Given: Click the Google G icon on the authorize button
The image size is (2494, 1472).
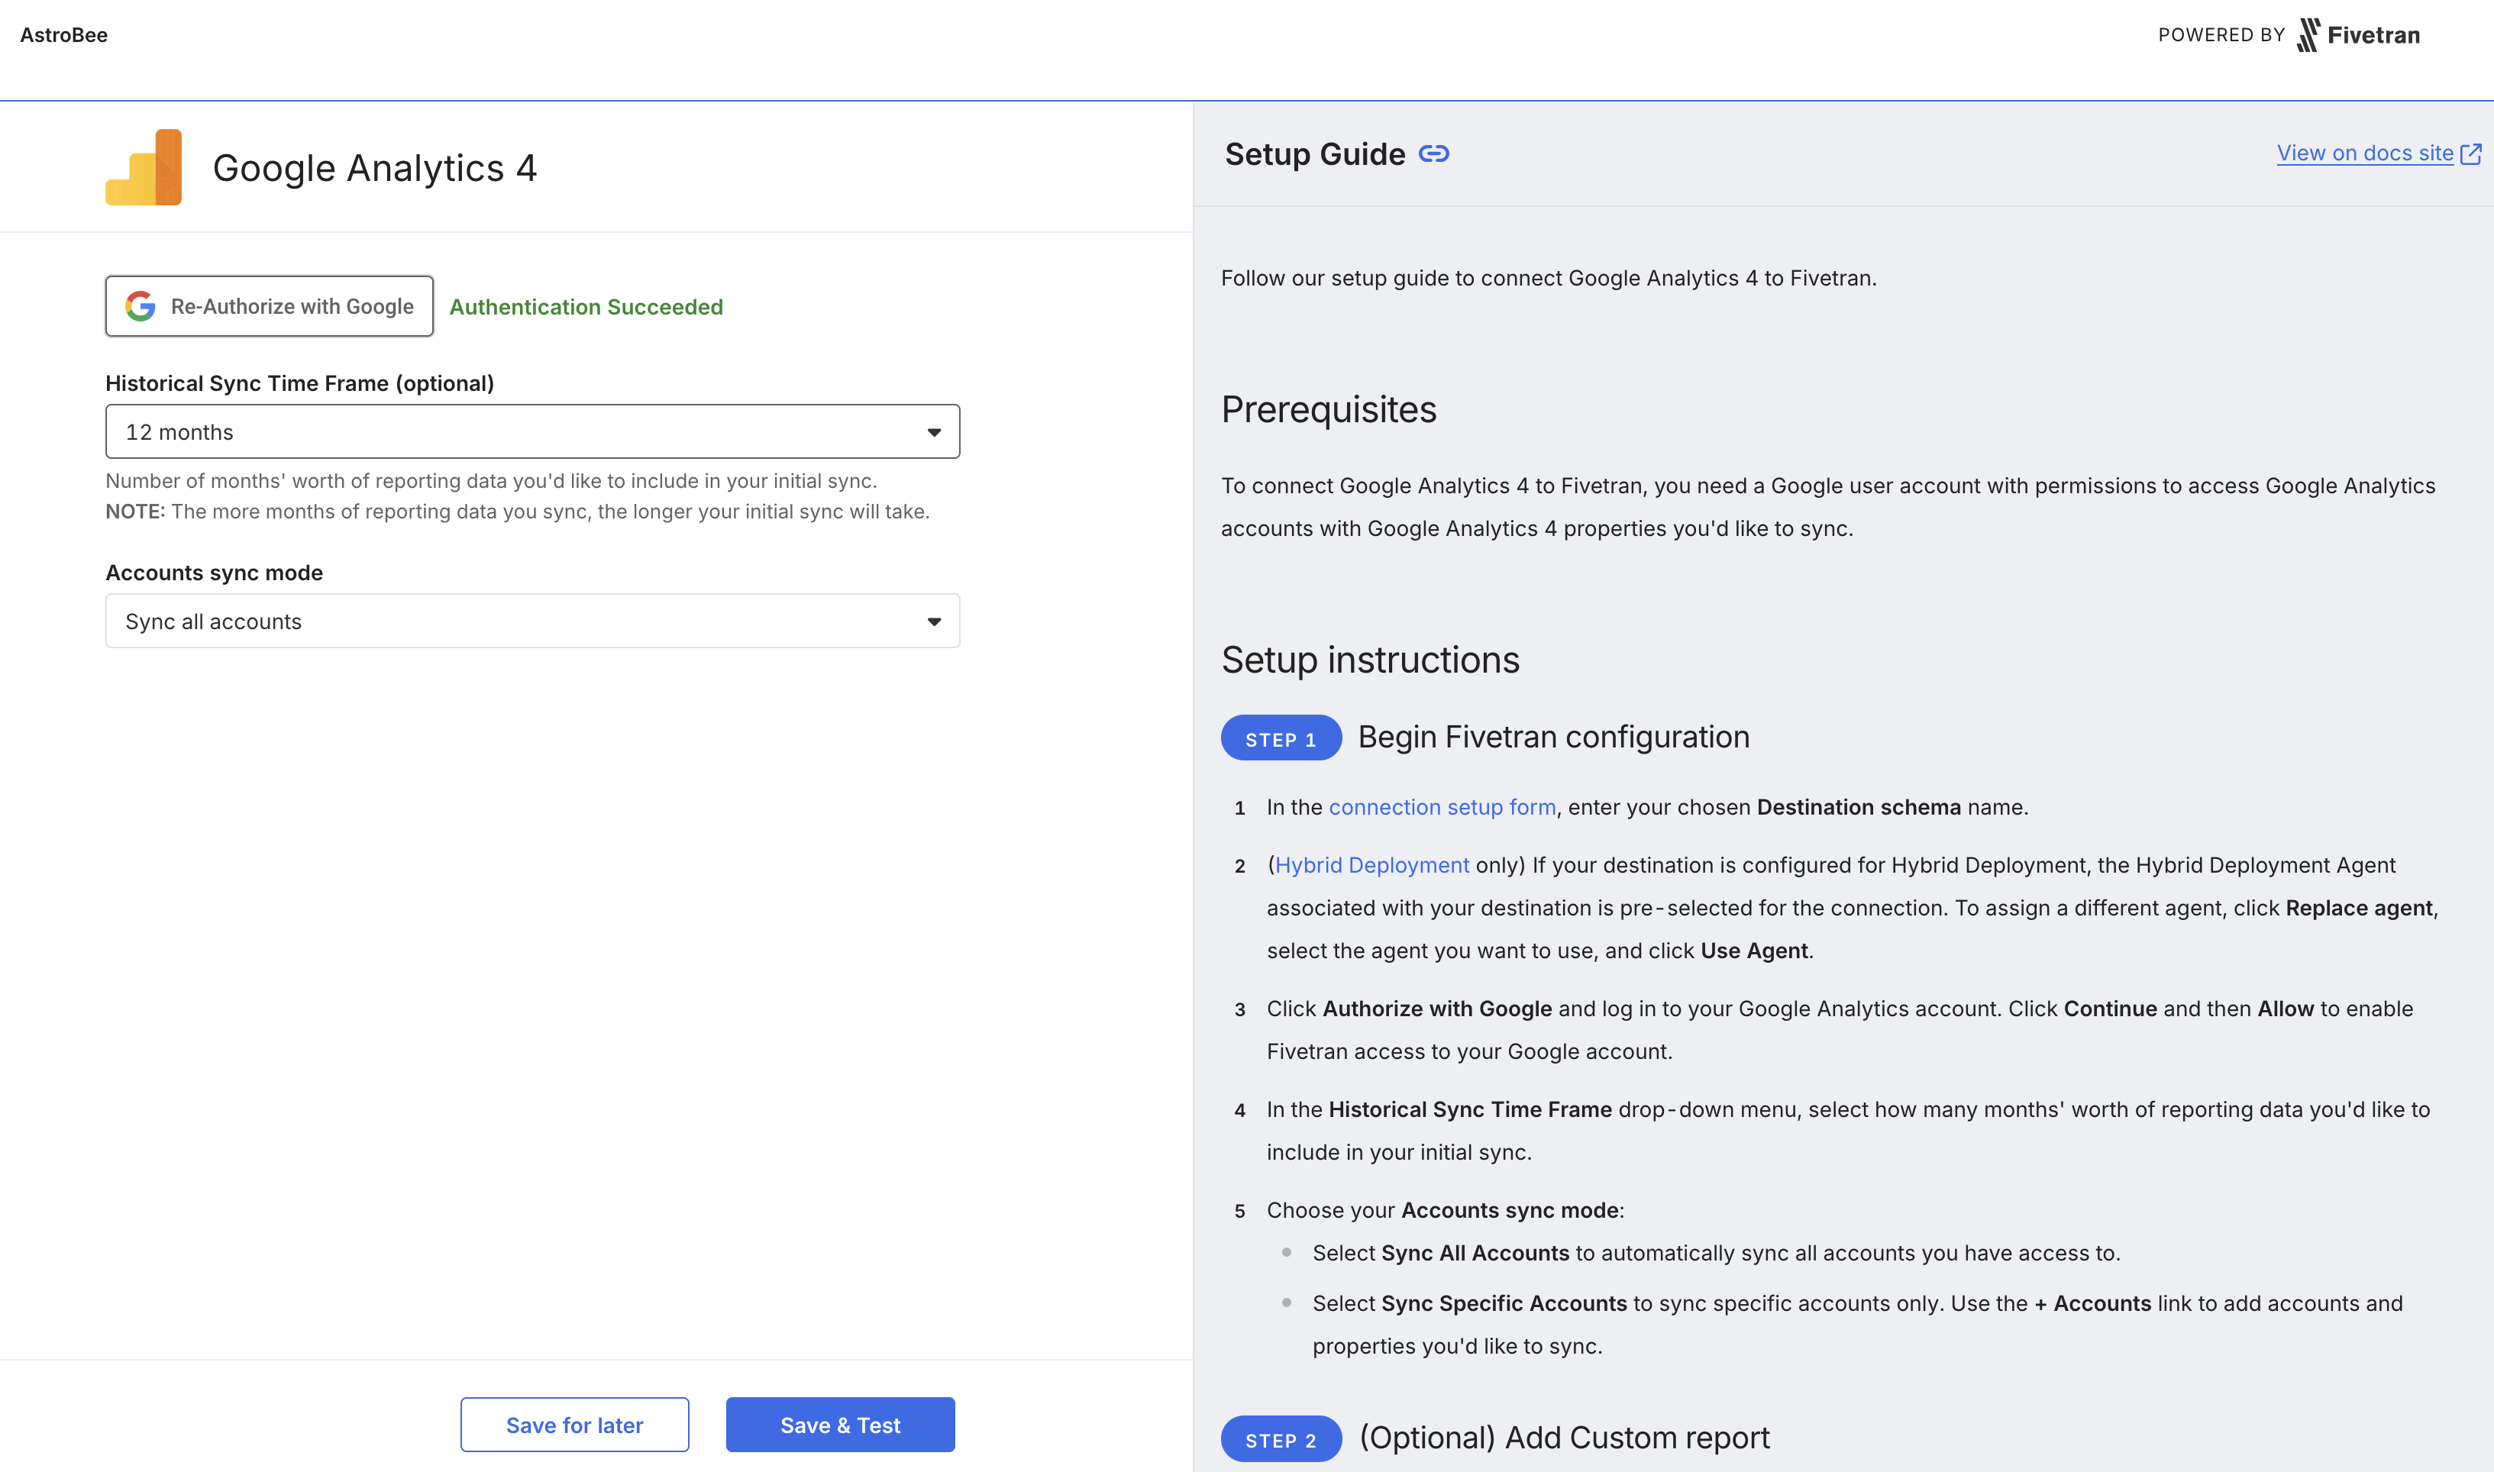Looking at the screenshot, I should click(x=141, y=305).
